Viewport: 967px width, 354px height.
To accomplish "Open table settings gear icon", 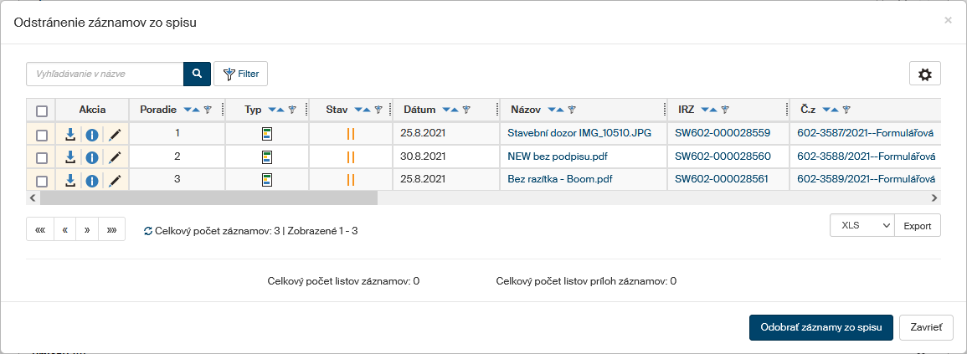I will (x=925, y=74).
